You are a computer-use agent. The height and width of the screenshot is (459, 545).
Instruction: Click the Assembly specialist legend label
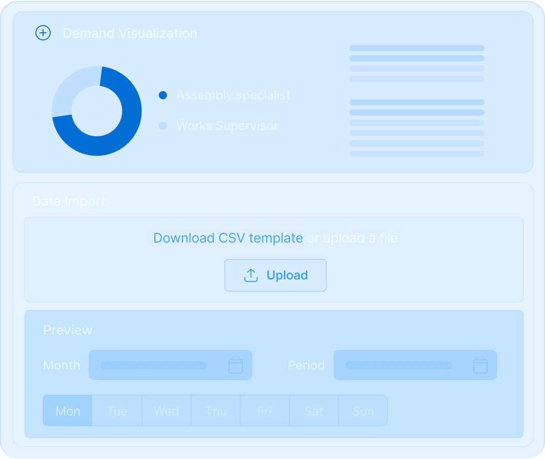tap(233, 95)
